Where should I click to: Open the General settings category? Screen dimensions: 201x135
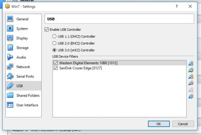[x=23, y=19]
